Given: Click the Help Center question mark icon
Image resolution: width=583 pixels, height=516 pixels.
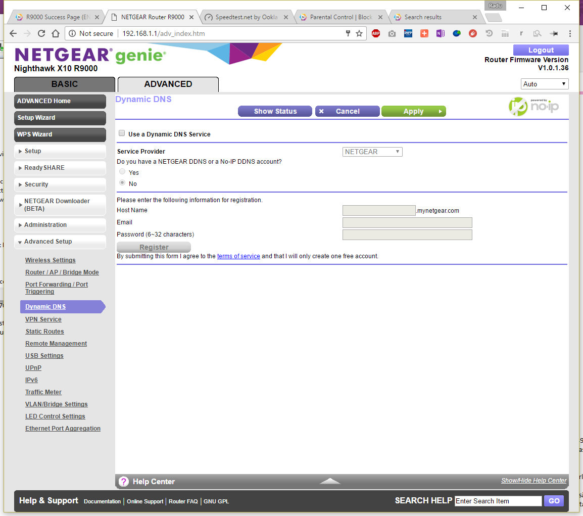Looking at the screenshot, I should click(x=124, y=482).
